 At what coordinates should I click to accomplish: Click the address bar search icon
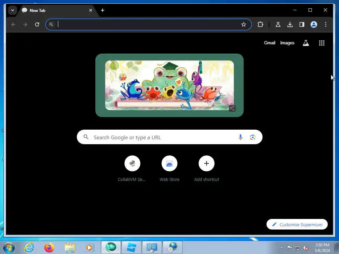51,24
